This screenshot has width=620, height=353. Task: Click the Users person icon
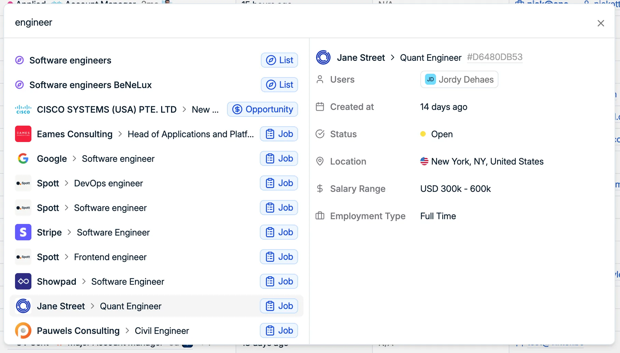tap(320, 79)
